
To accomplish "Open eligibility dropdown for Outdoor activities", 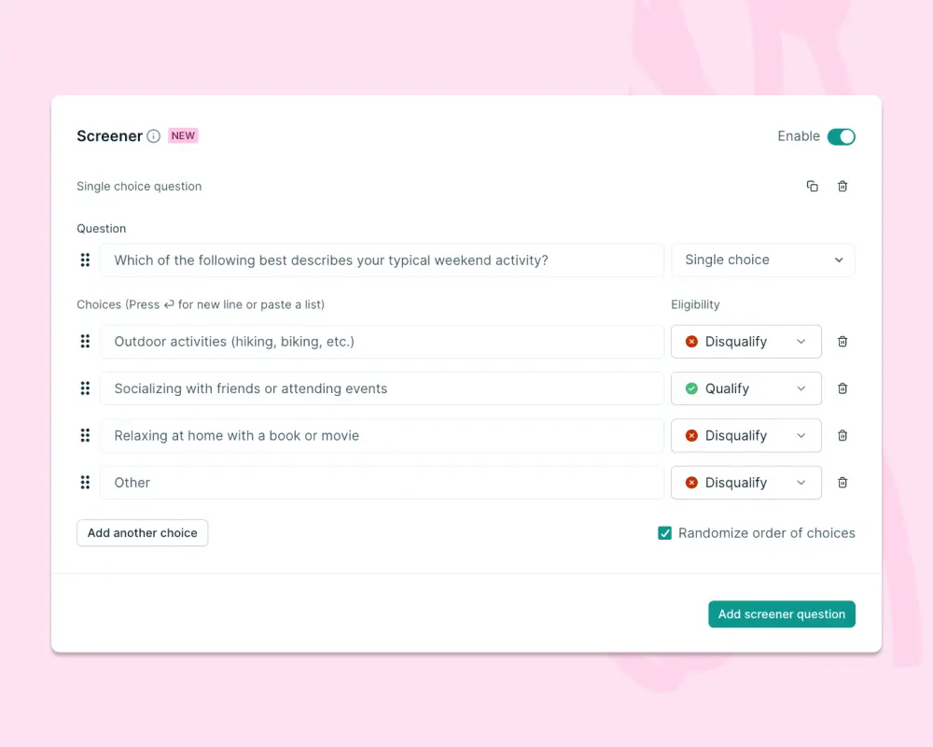I will coord(746,342).
